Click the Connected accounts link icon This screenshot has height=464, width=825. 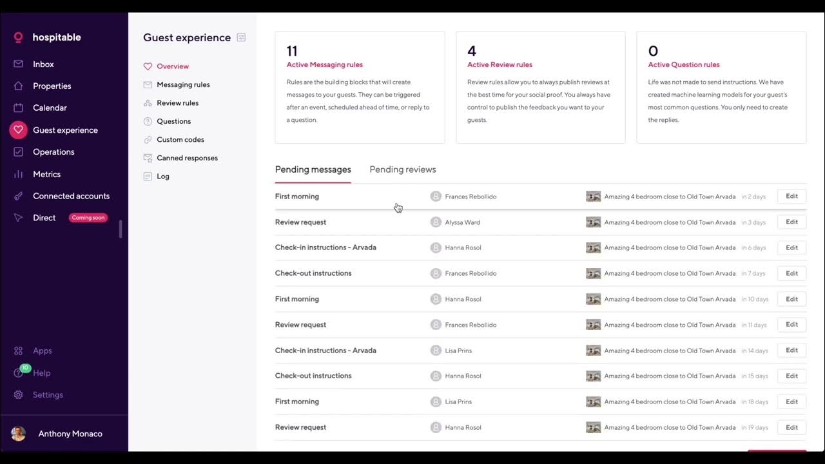[x=19, y=196]
